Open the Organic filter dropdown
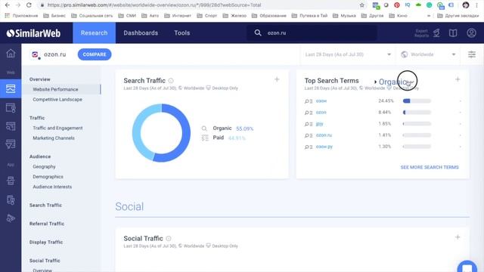 396,82
